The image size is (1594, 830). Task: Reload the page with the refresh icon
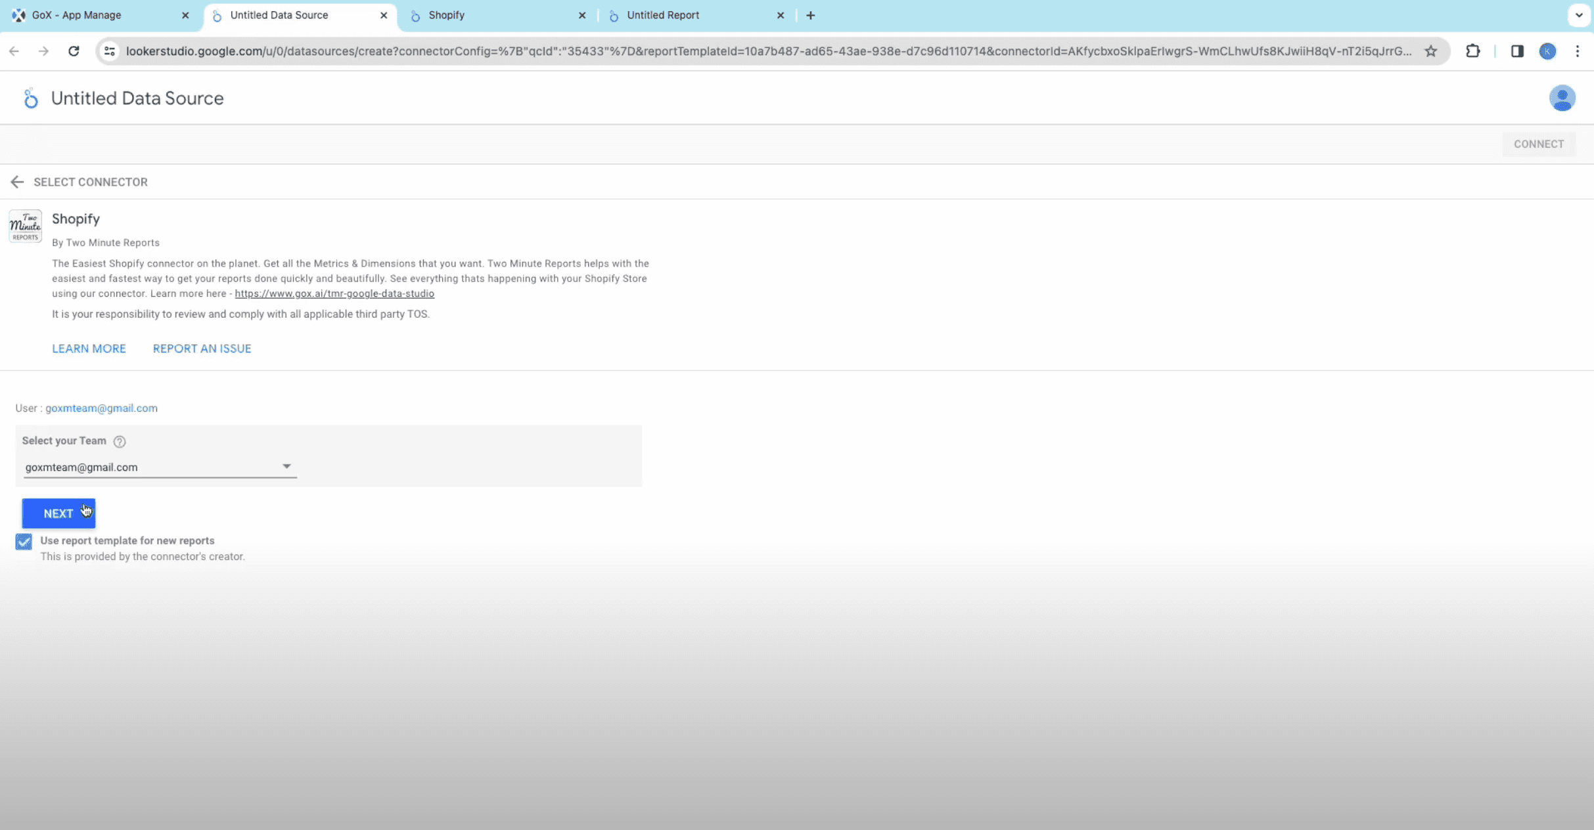point(74,51)
